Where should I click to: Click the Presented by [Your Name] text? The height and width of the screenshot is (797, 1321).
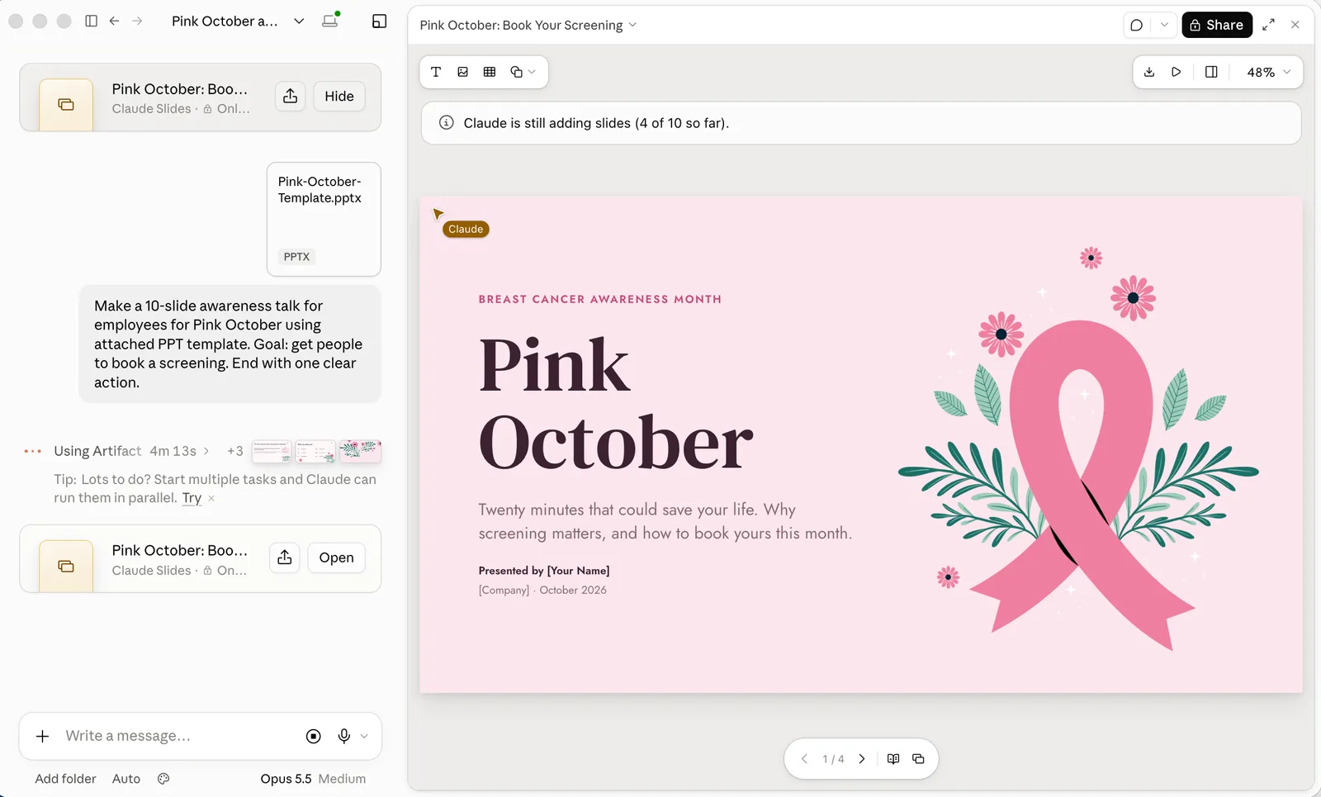click(544, 571)
